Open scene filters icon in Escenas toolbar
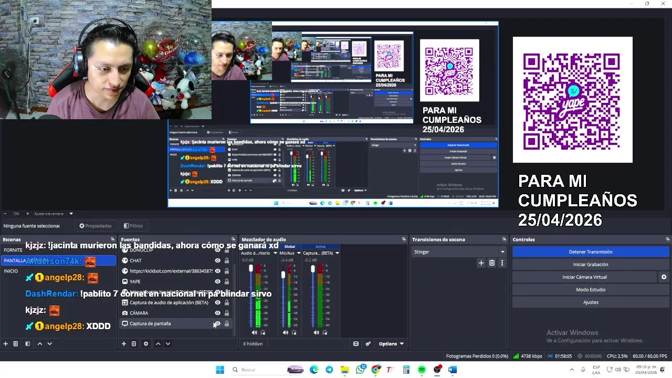 [27, 344]
